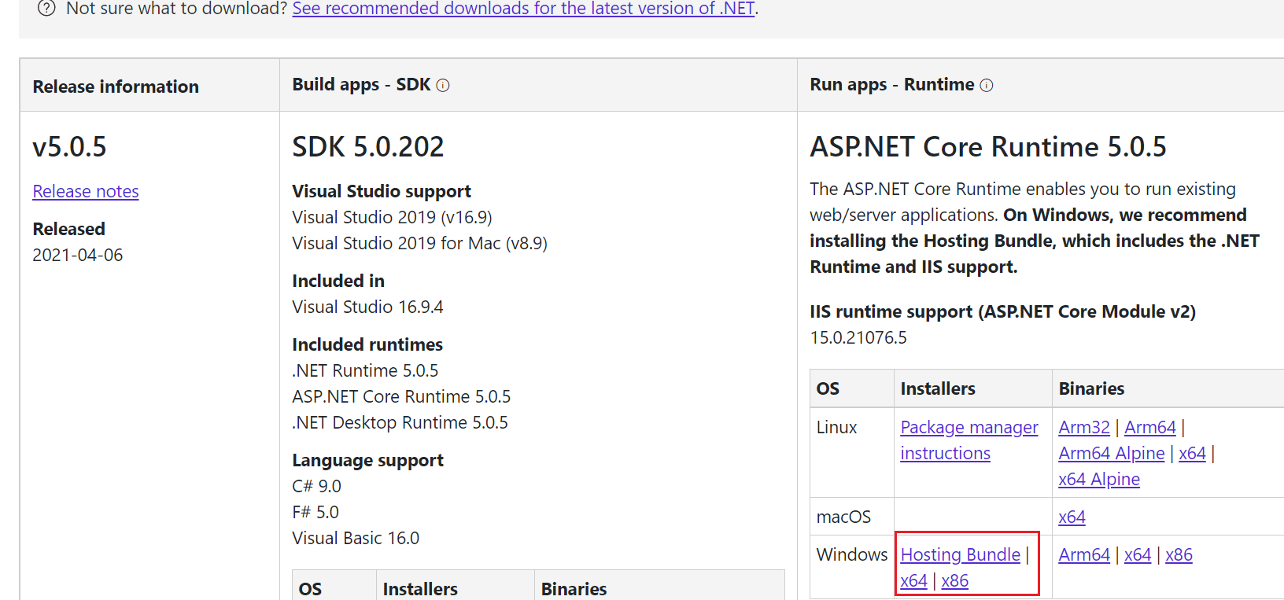Select the Language support subheading
The width and height of the screenshot is (1284, 600).
[x=367, y=460]
